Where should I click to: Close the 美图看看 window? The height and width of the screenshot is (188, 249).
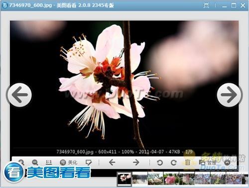(x=243, y=5)
